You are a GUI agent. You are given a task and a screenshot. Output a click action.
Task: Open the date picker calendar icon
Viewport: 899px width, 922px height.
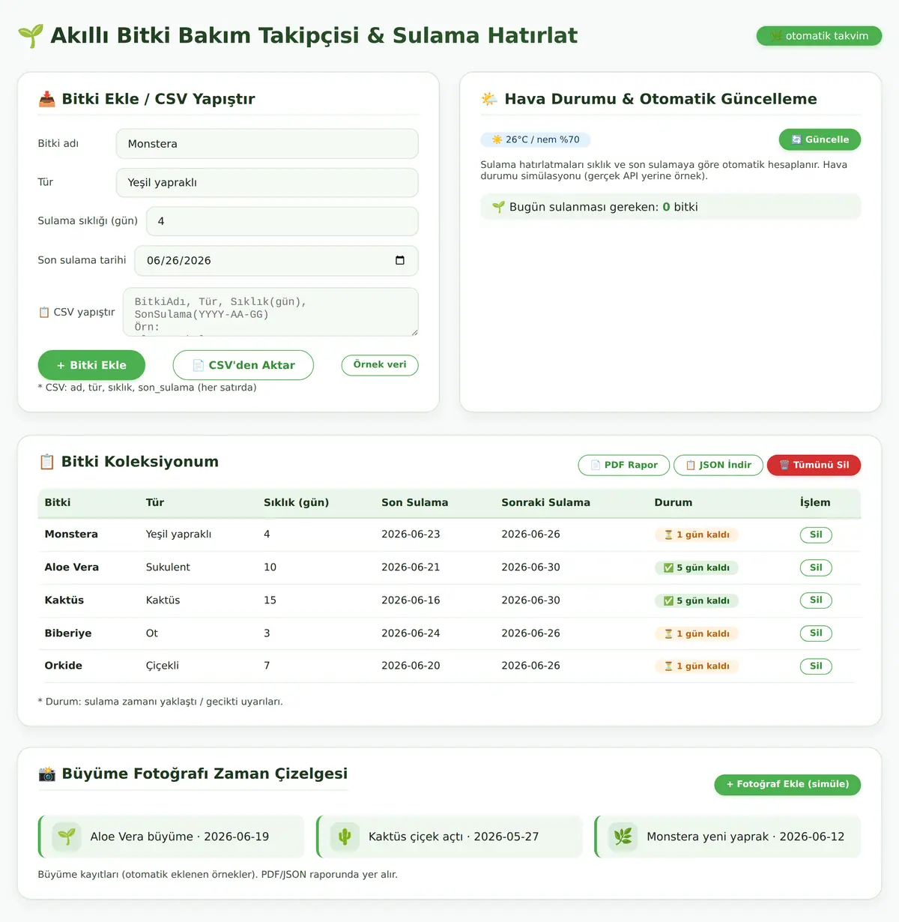[x=399, y=260]
